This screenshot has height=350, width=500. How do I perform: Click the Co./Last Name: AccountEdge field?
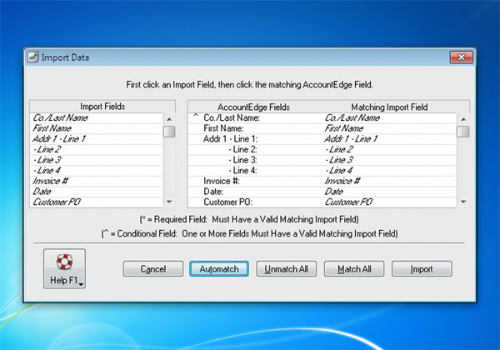232,118
